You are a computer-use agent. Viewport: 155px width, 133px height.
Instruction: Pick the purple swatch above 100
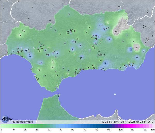point(120,126)
